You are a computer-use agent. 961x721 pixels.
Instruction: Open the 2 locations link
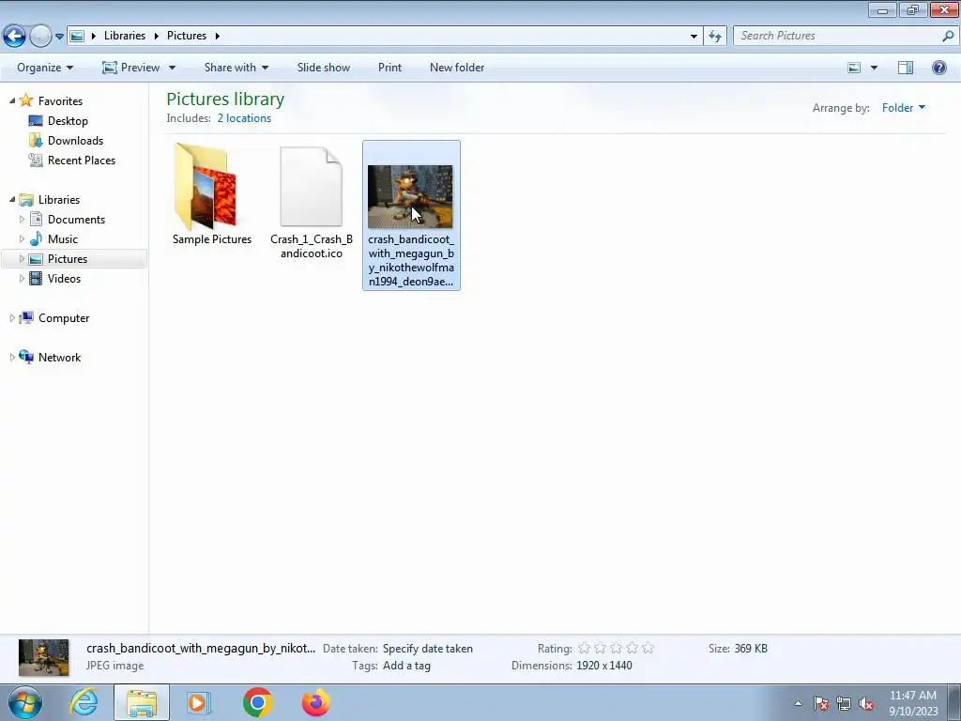click(244, 118)
